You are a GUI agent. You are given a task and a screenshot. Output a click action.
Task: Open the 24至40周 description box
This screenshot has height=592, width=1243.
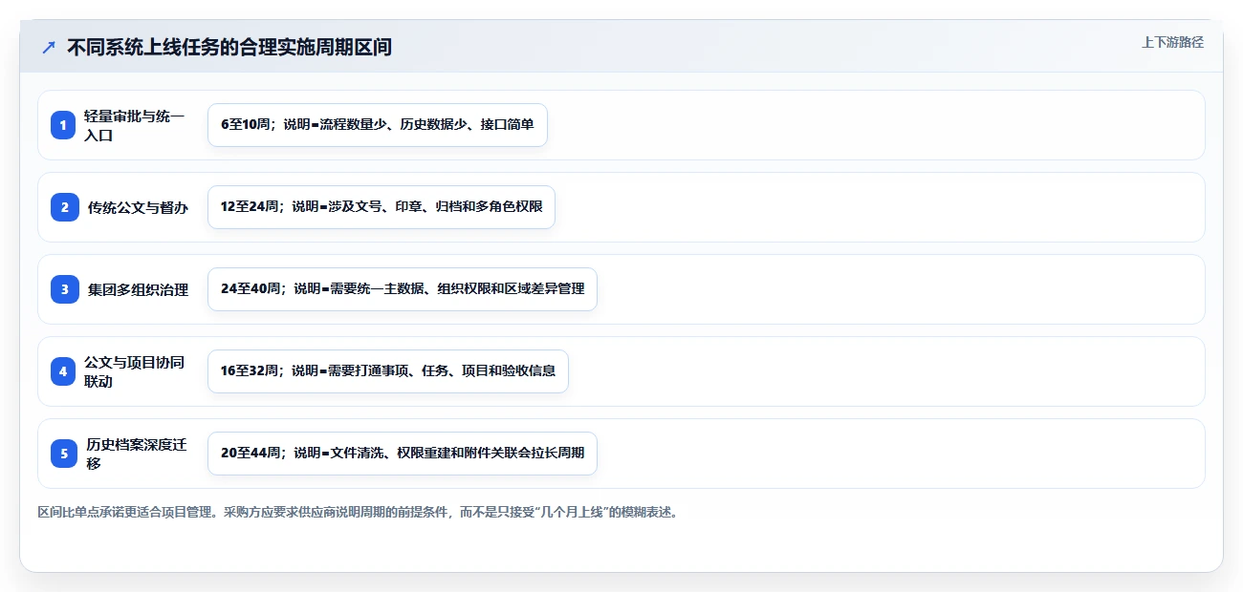click(x=403, y=289)
